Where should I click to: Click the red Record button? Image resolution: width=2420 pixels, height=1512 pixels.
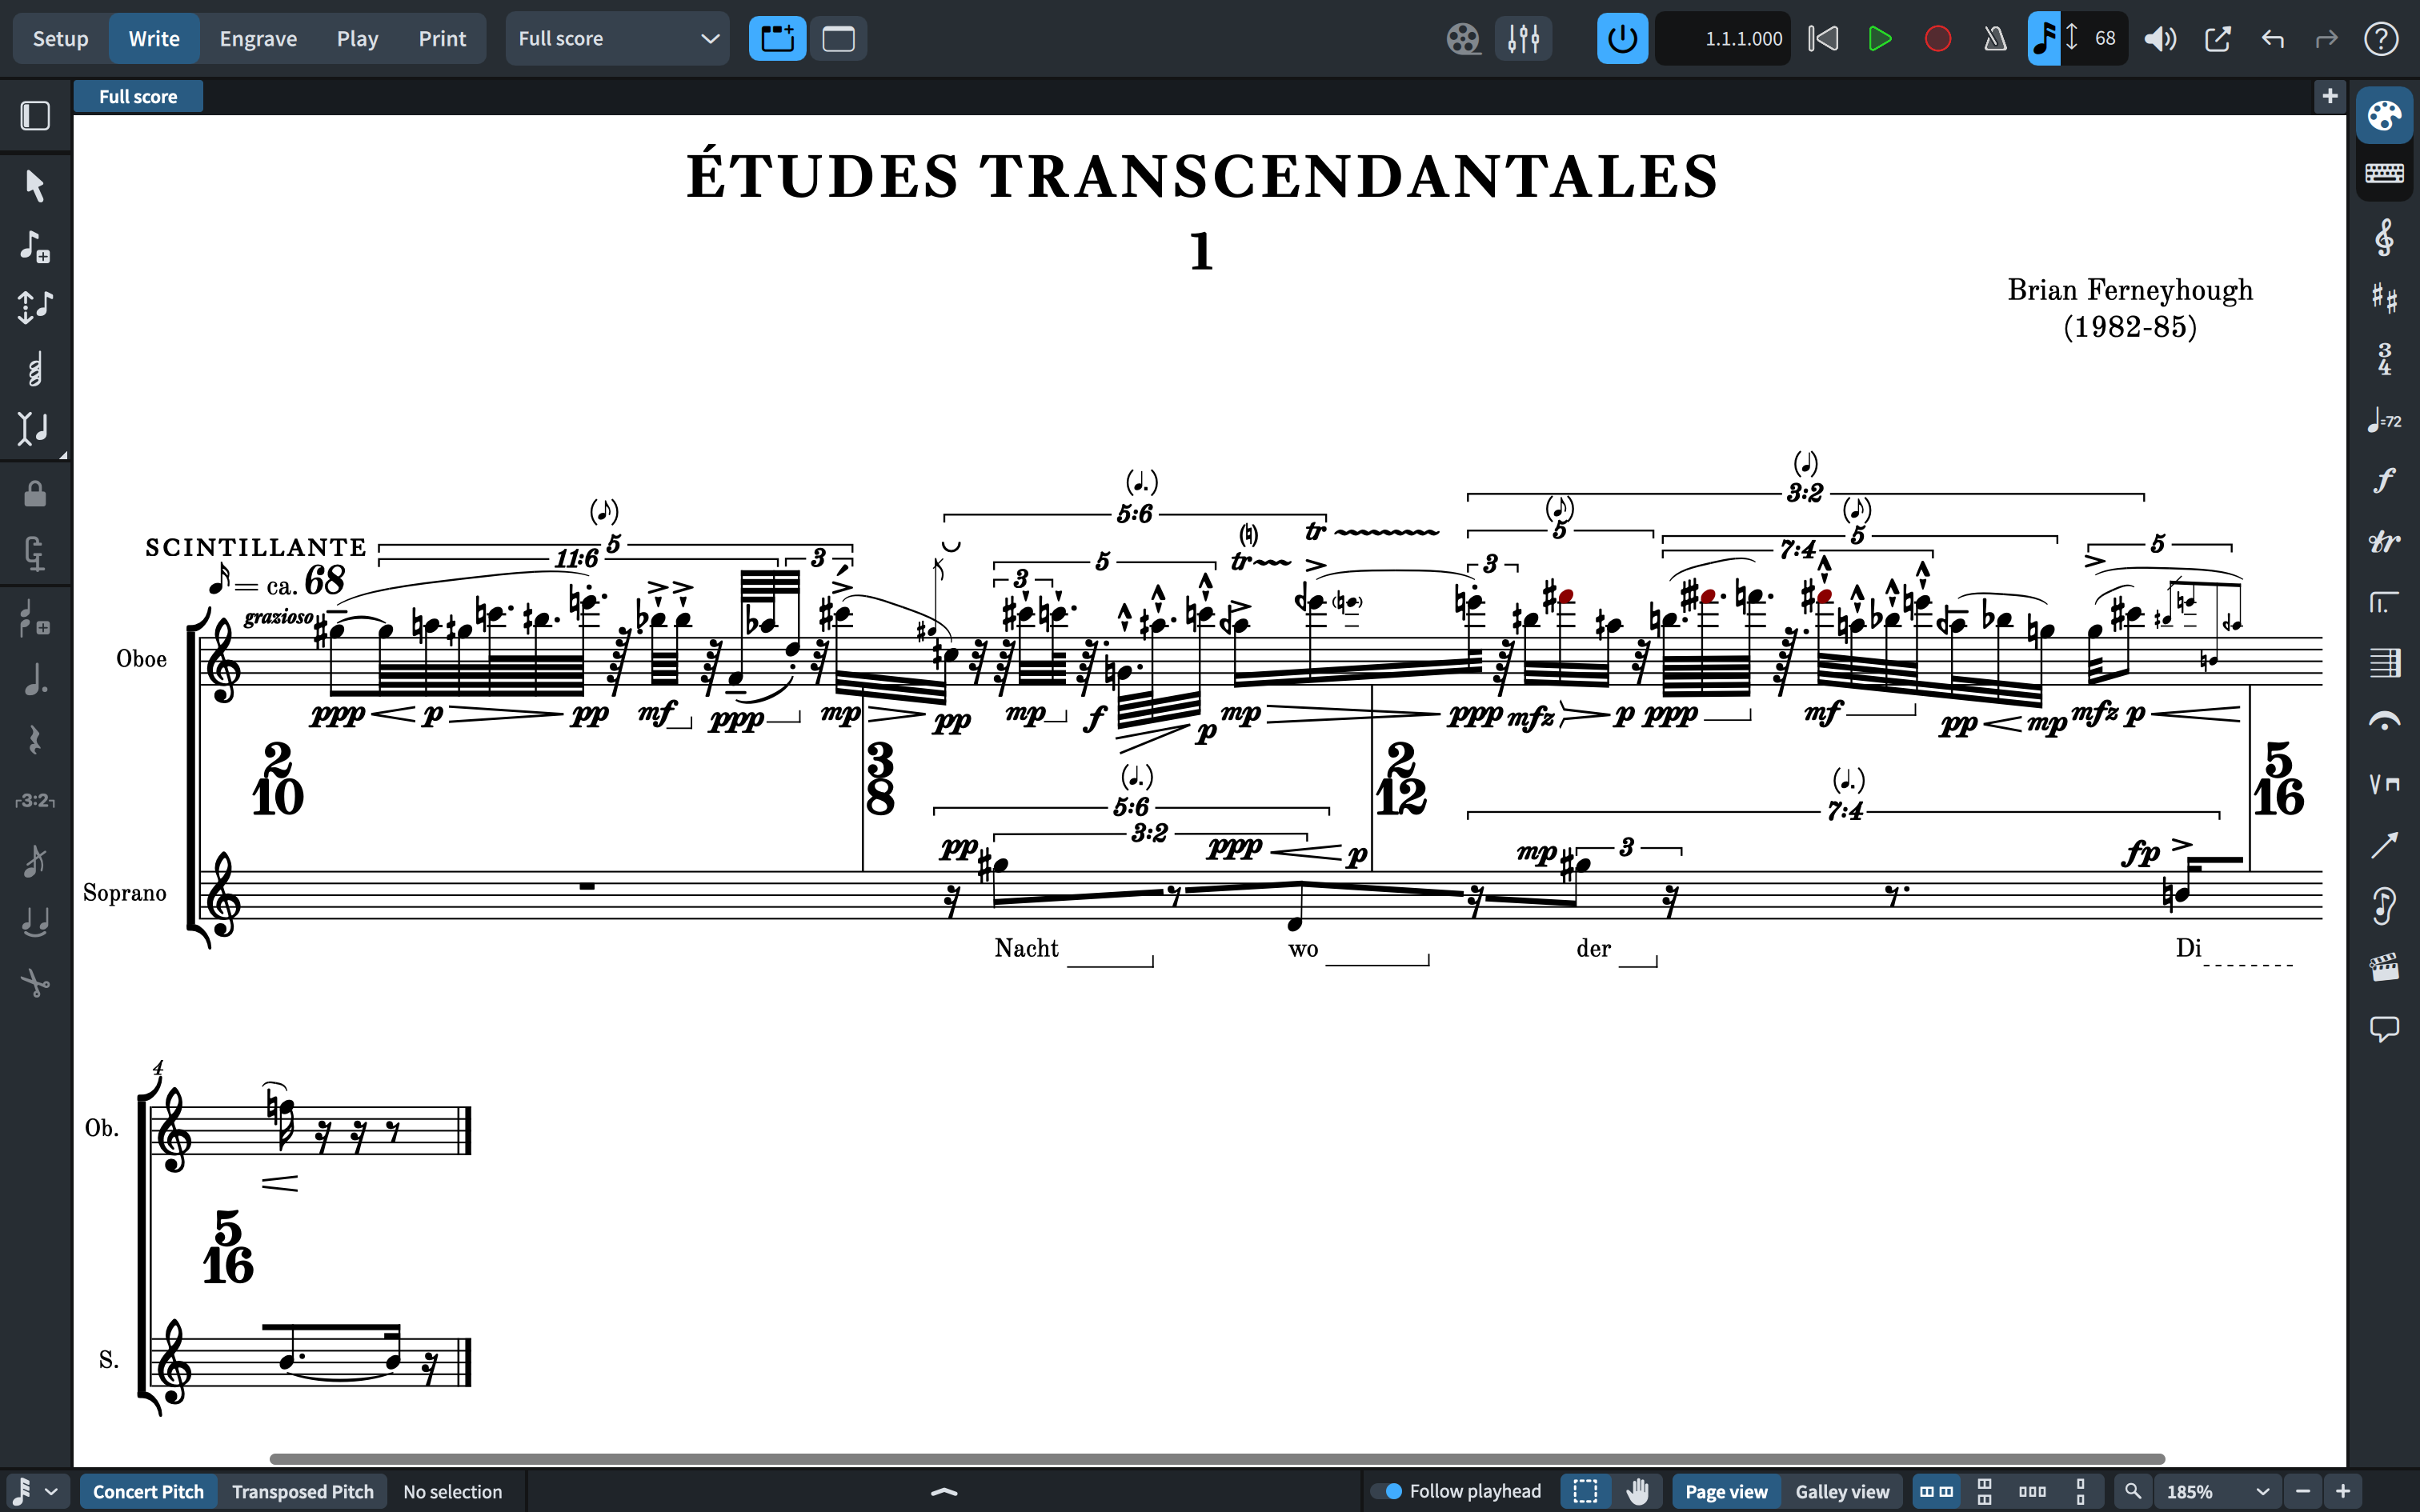point(1938,39)
